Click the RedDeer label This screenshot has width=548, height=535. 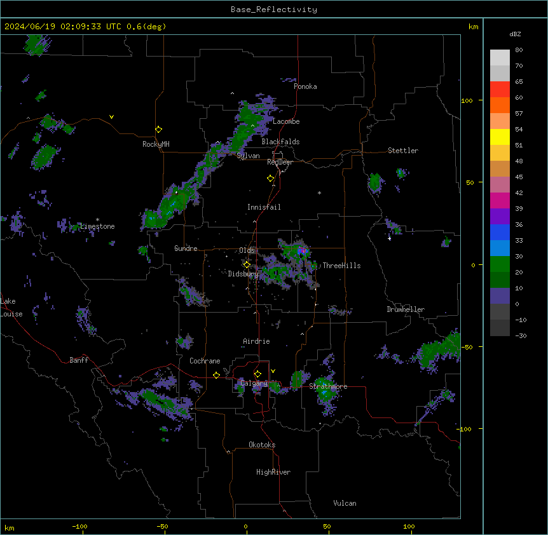coord(280,162)
